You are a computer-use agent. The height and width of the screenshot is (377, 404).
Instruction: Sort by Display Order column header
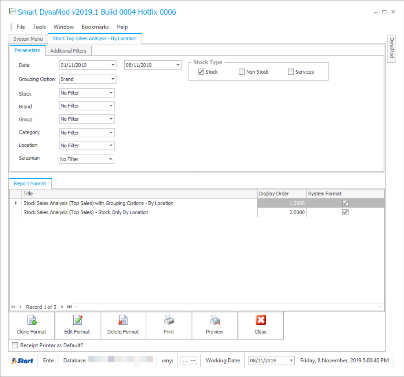pyautogui.click(x=282, y=193)
